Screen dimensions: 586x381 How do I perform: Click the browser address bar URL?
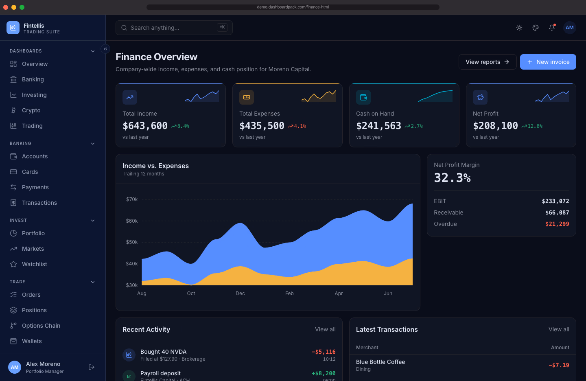pos(293,7)
